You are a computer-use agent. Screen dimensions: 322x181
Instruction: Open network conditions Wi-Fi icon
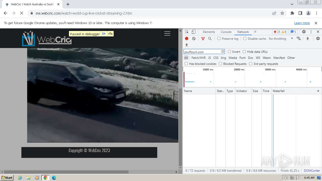coord(299,38)
